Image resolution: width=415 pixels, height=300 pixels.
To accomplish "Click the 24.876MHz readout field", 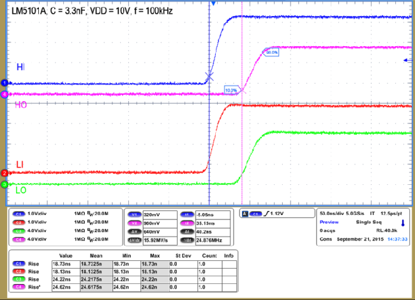I will pos(213,241).
